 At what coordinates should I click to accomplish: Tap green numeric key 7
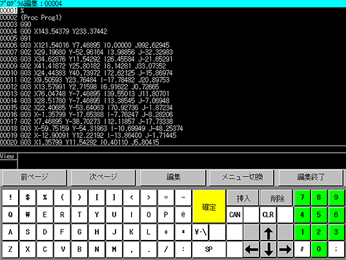302,197
